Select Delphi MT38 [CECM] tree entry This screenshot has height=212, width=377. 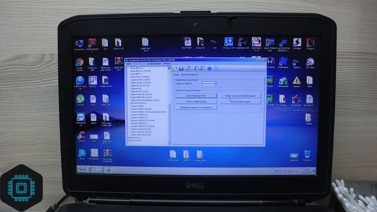tap(139, 92)
